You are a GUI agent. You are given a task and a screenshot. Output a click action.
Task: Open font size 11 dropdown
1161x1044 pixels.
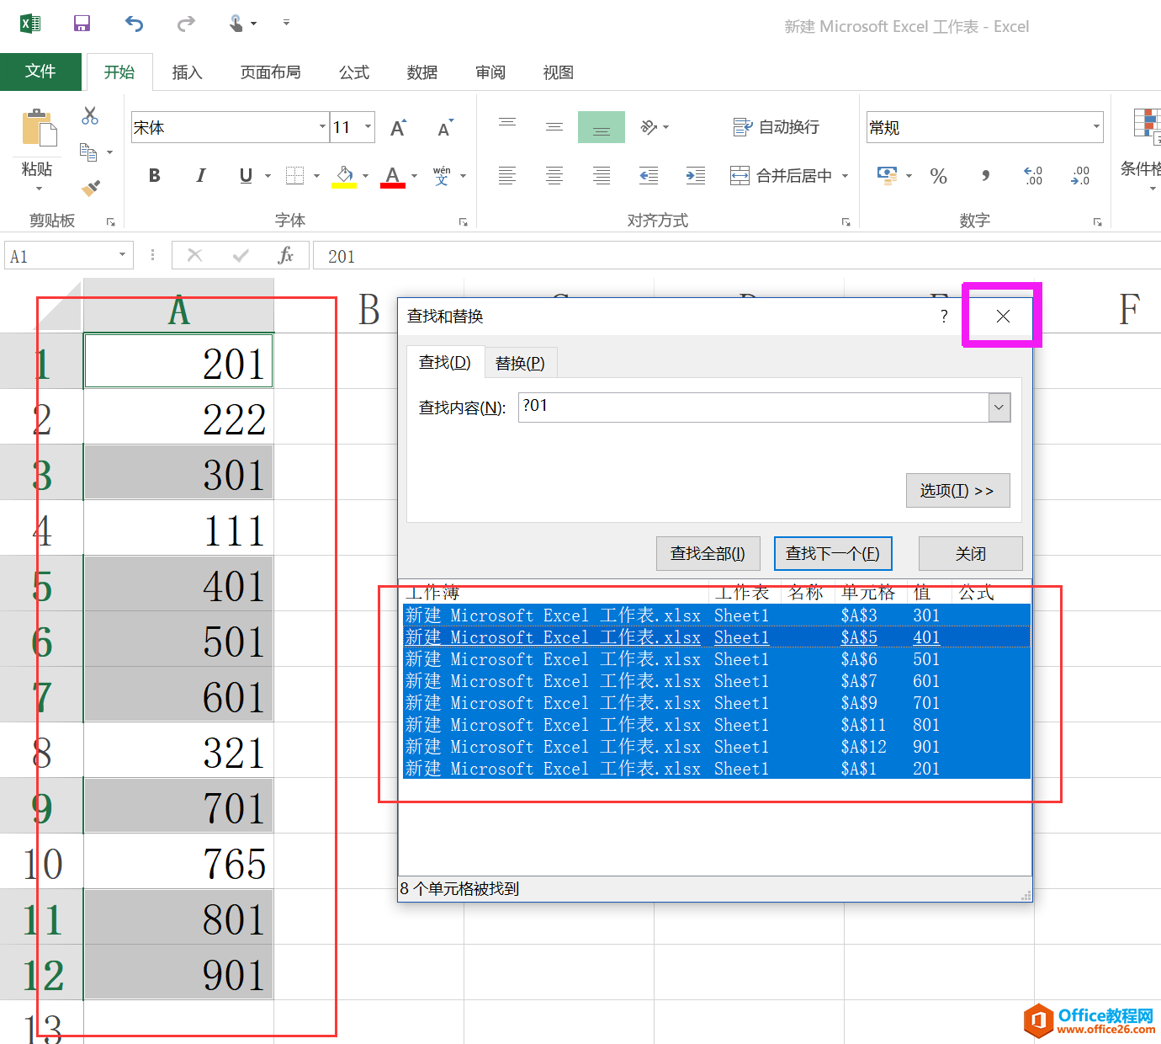point(368,127)
